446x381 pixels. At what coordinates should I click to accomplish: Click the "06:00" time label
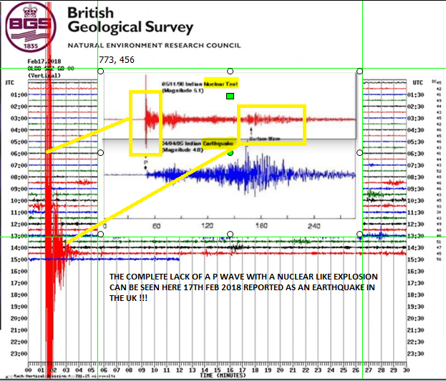click(19, 154)
